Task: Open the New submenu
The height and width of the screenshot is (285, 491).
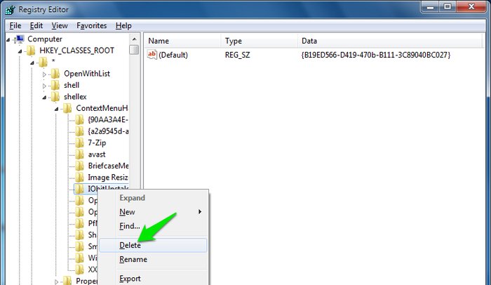Action: [x=153, y=212]
